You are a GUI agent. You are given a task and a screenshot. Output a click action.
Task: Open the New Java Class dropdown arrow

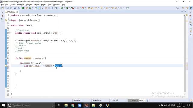(33, 8)
